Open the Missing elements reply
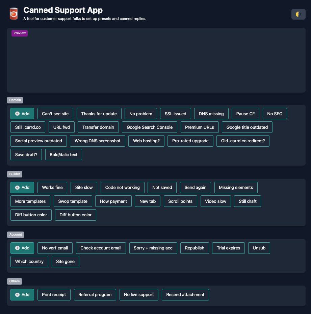Image resolution: width=311 pixels, height=314 pixels. coord(236,188)
